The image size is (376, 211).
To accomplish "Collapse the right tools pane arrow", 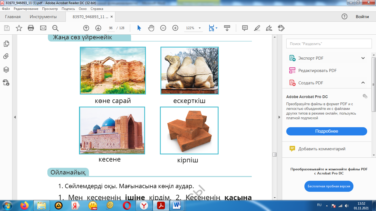I will tap(279, 117).
